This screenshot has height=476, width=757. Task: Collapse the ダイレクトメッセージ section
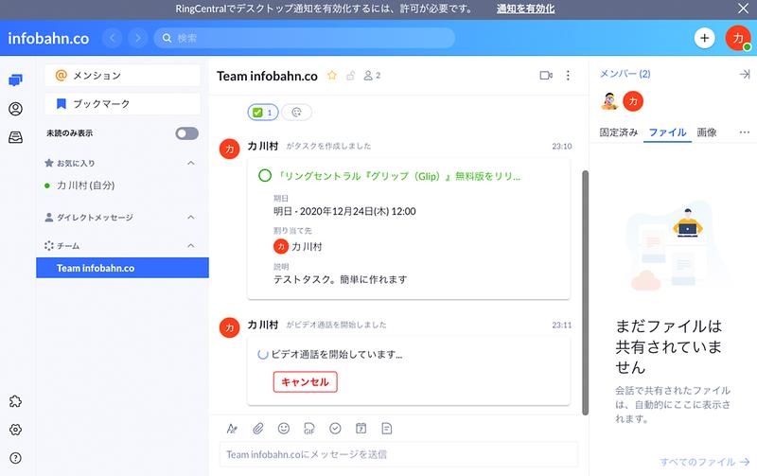[x=191, y=218]
